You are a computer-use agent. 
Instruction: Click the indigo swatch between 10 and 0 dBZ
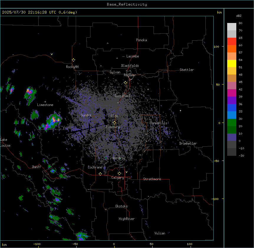pos(232,137)
